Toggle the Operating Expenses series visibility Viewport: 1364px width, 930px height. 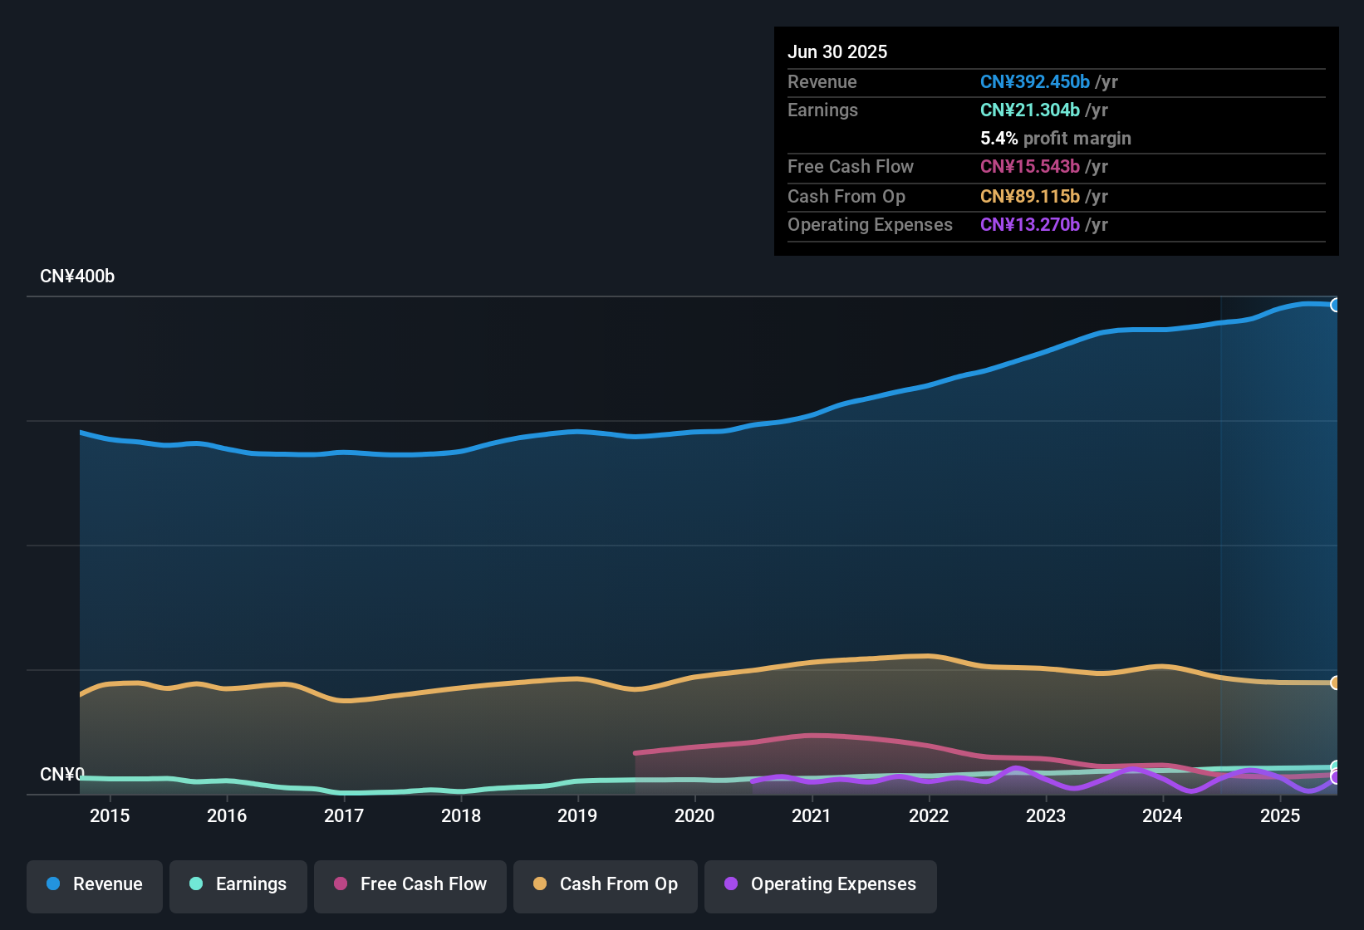(x=820, y=884)
